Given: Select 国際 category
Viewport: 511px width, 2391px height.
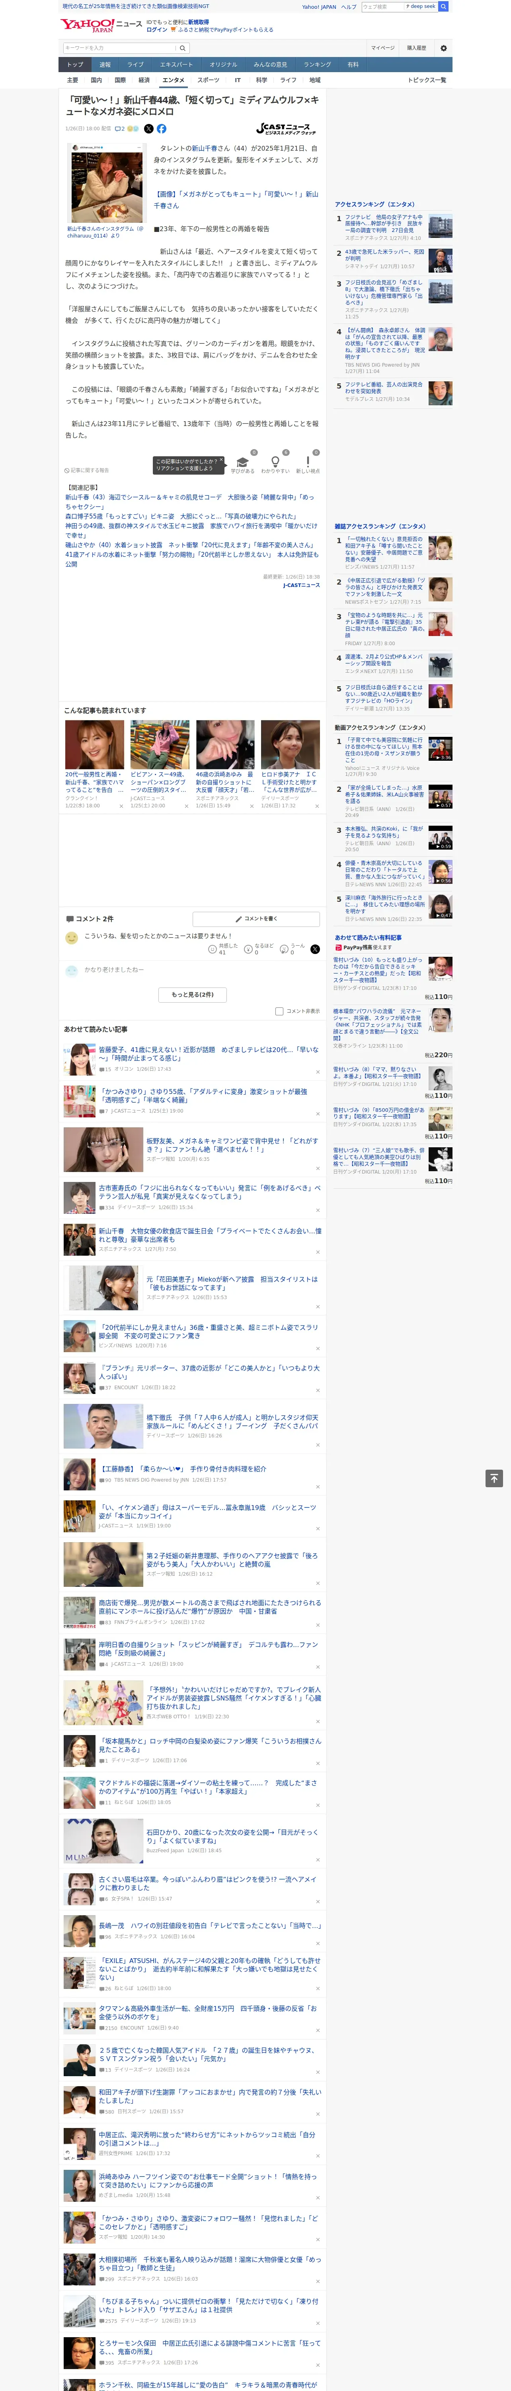Looking at the screenshot, I should (120, 80).
